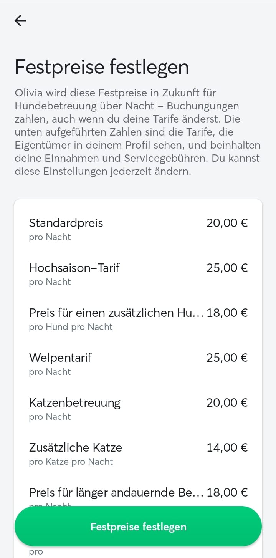Choose the Welpentarif row label
276x558 pixels.
click(x=60, y=358)
